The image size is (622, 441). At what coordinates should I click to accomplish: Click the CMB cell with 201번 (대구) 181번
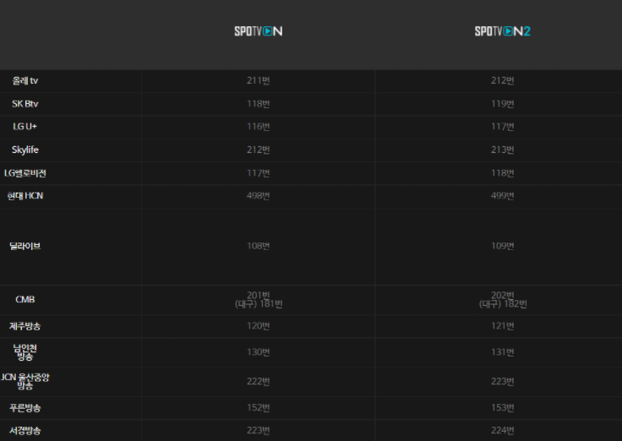point(259,300)
